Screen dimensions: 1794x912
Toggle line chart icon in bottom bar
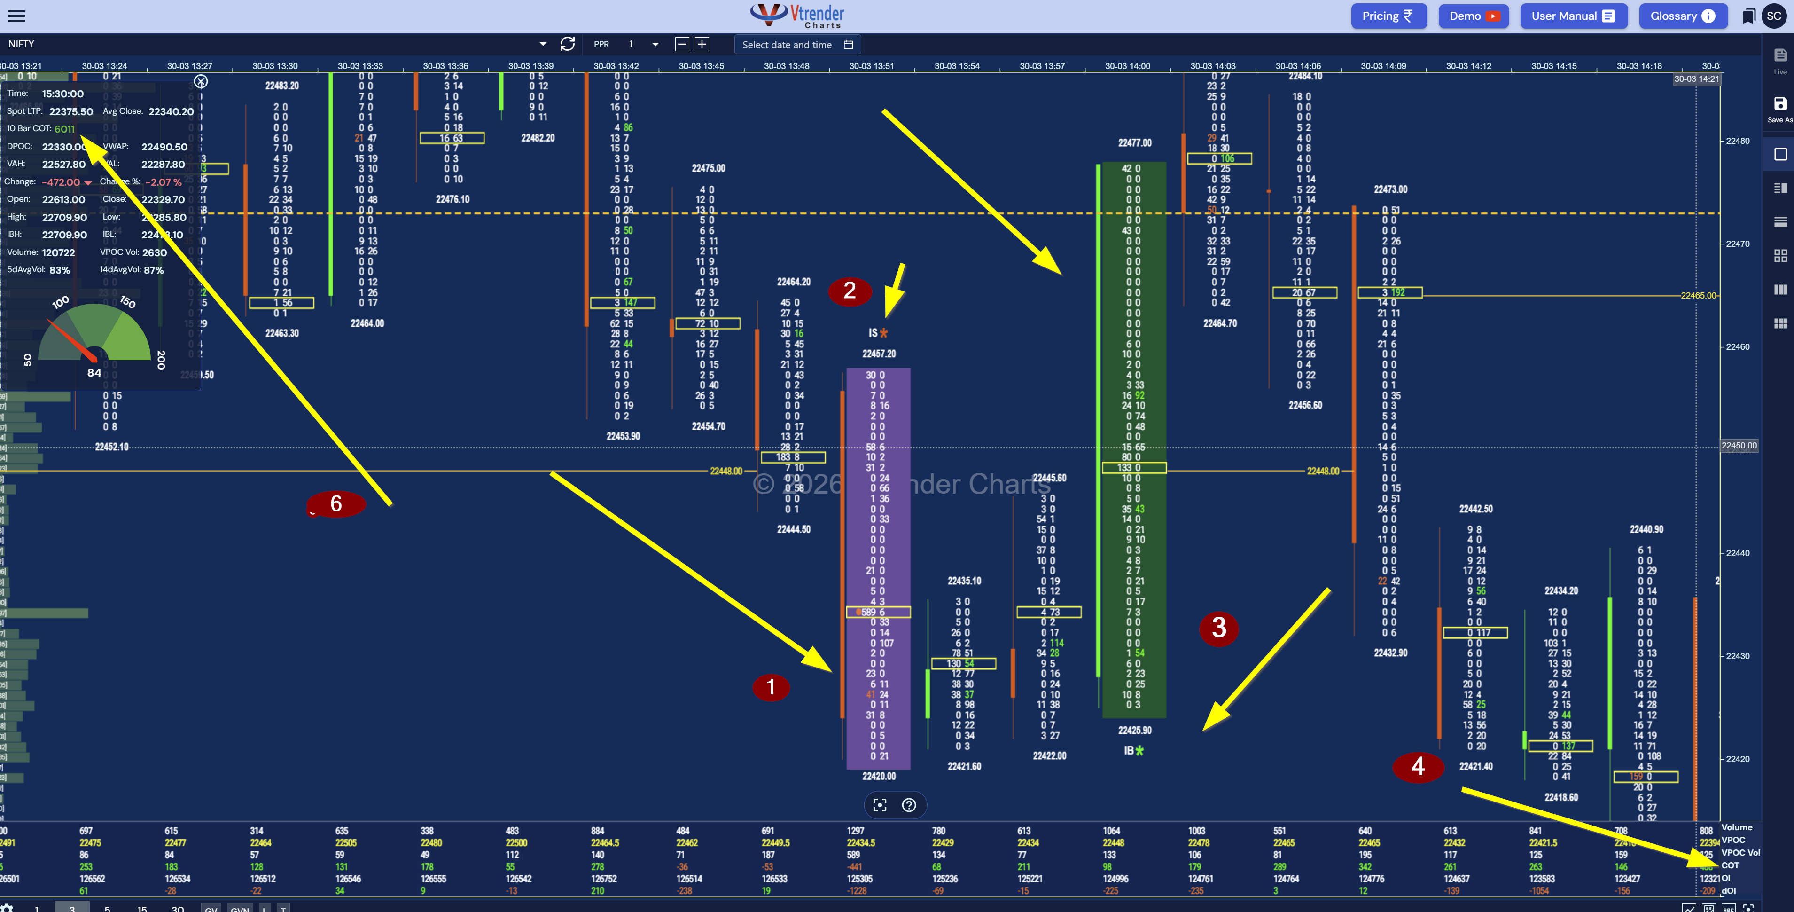click(1689, 908)
